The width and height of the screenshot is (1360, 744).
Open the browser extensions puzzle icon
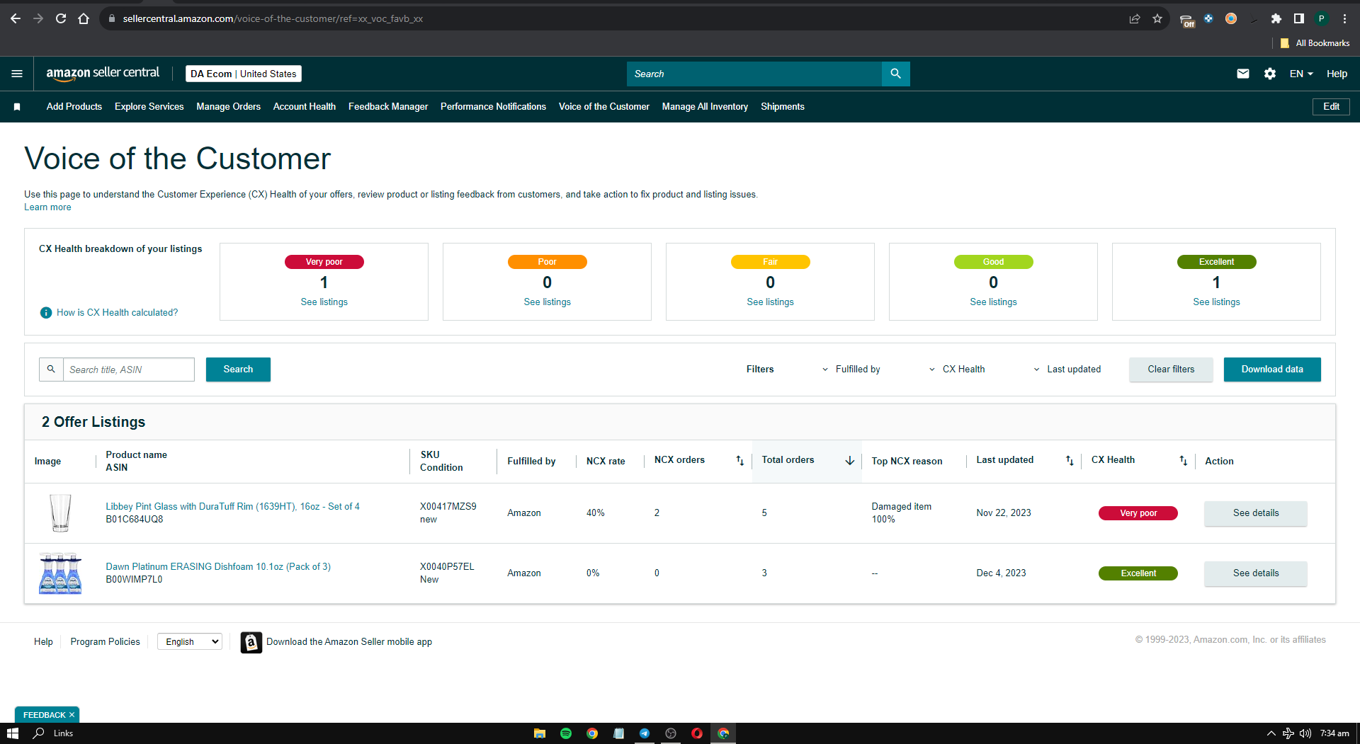1276,18
